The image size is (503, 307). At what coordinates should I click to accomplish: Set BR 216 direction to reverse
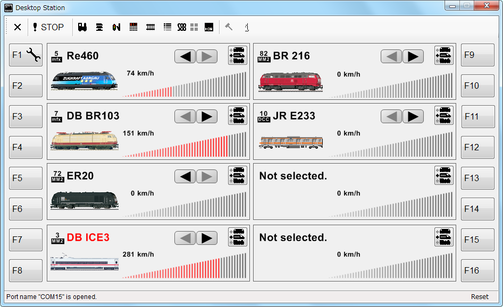391,56
